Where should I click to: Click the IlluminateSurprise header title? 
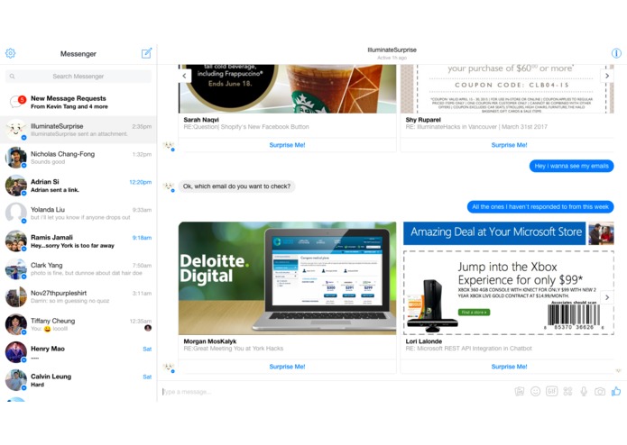tap(392, 50)
